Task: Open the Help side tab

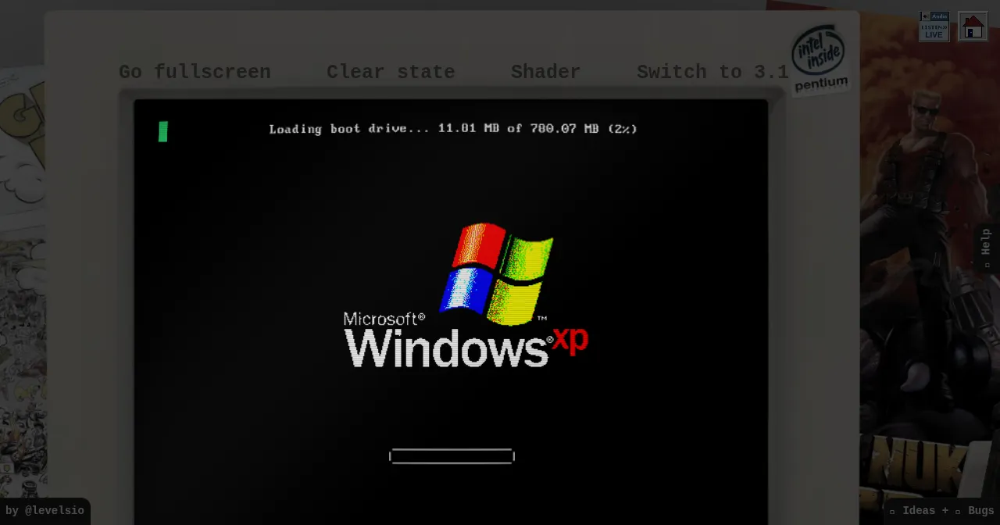Action: point(986,247)
